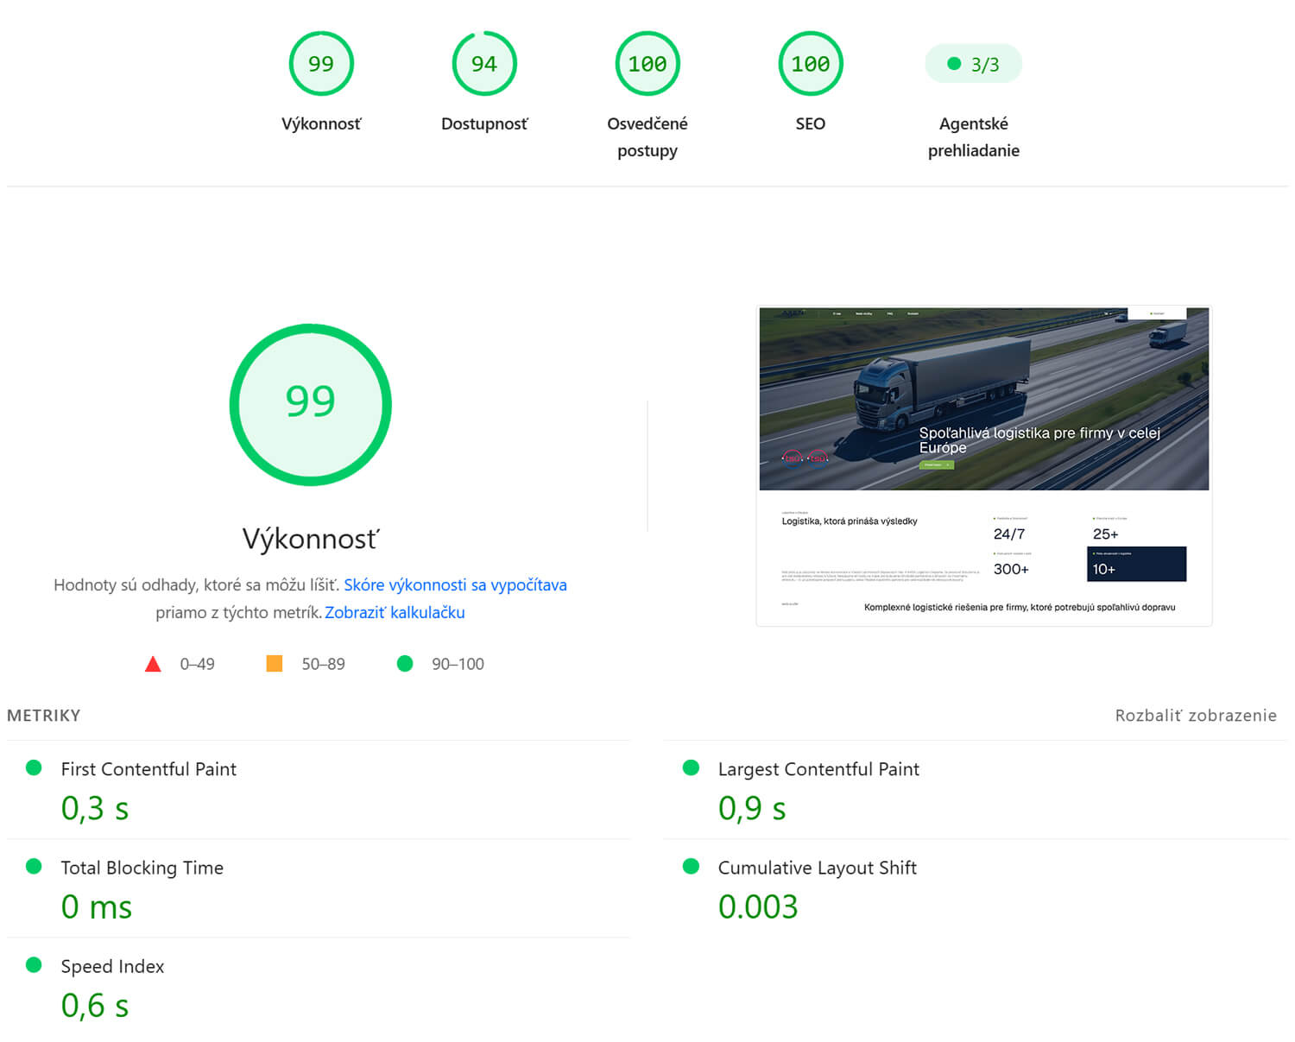
Task: Click First Contentful Paint green status dot
Action: click(34, 767)
